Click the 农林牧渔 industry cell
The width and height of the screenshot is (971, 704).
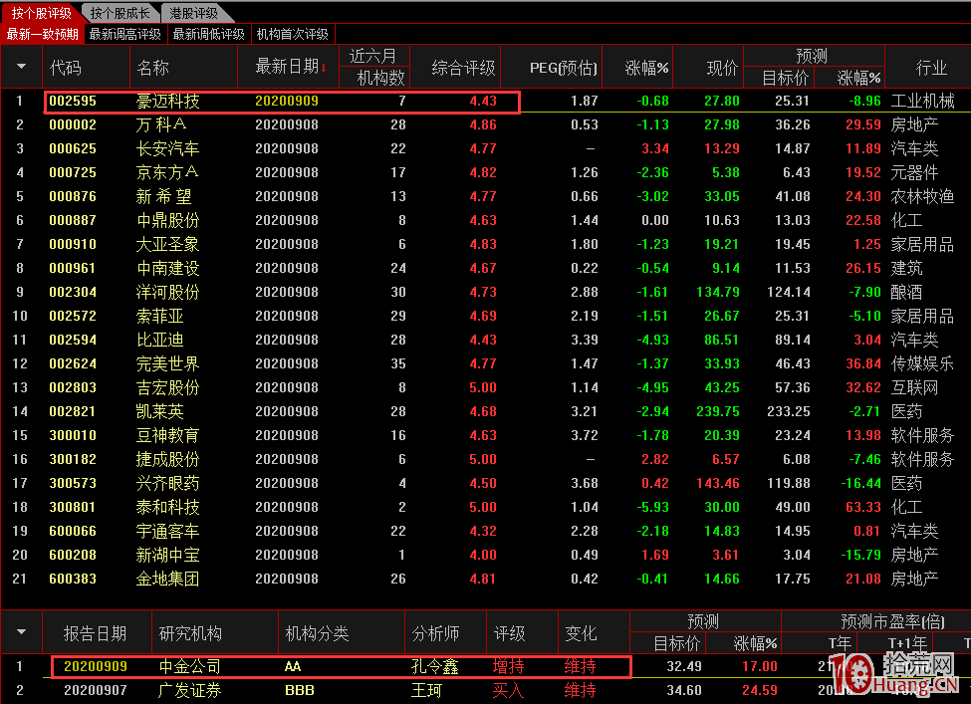pos(922,196)
